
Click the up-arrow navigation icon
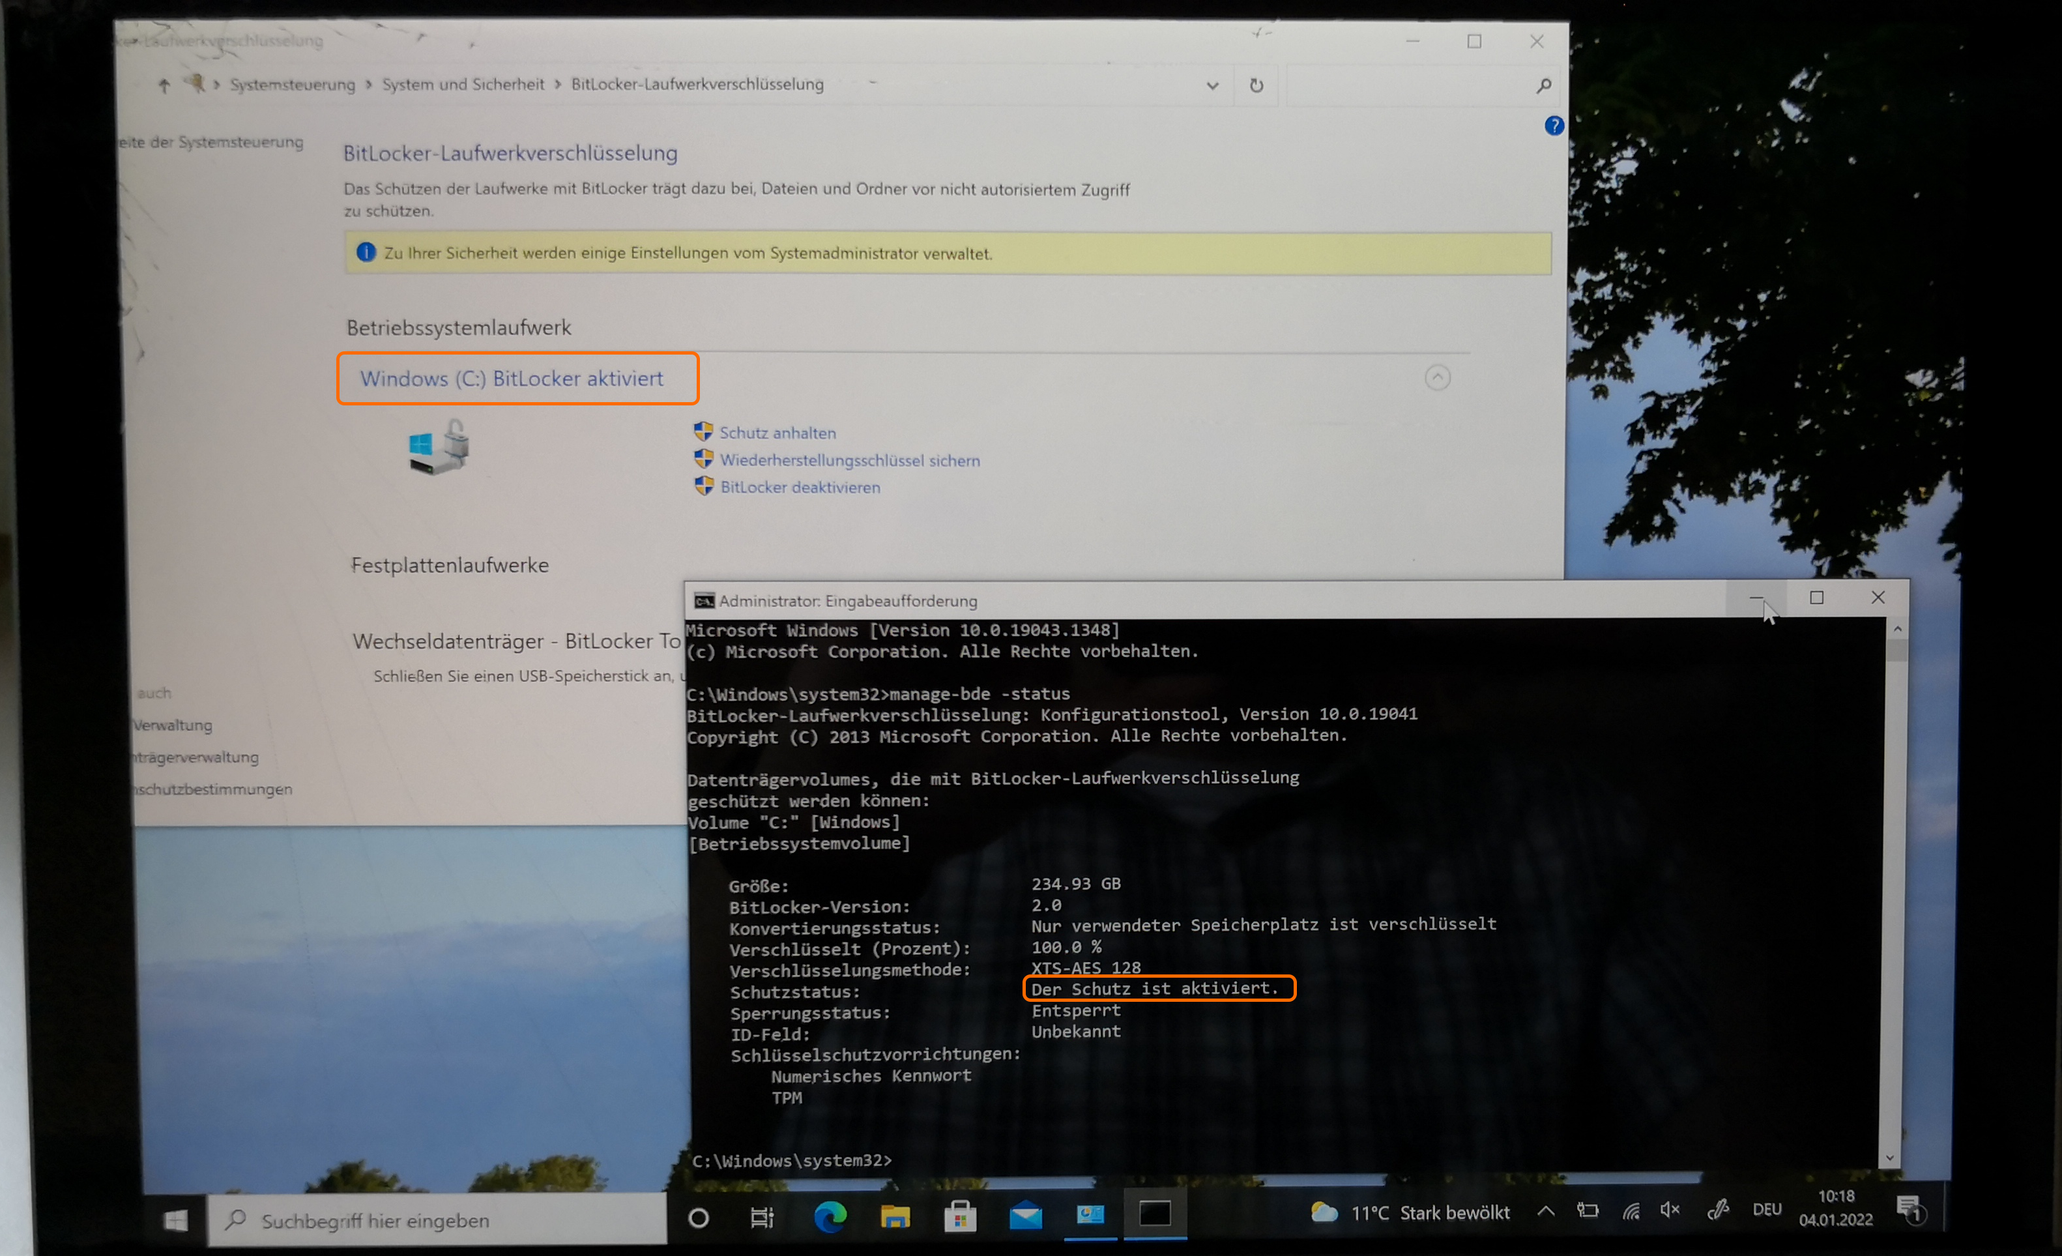164,85
